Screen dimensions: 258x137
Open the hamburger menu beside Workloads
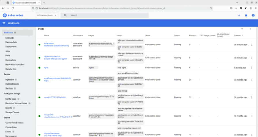(x=4, y=23)
